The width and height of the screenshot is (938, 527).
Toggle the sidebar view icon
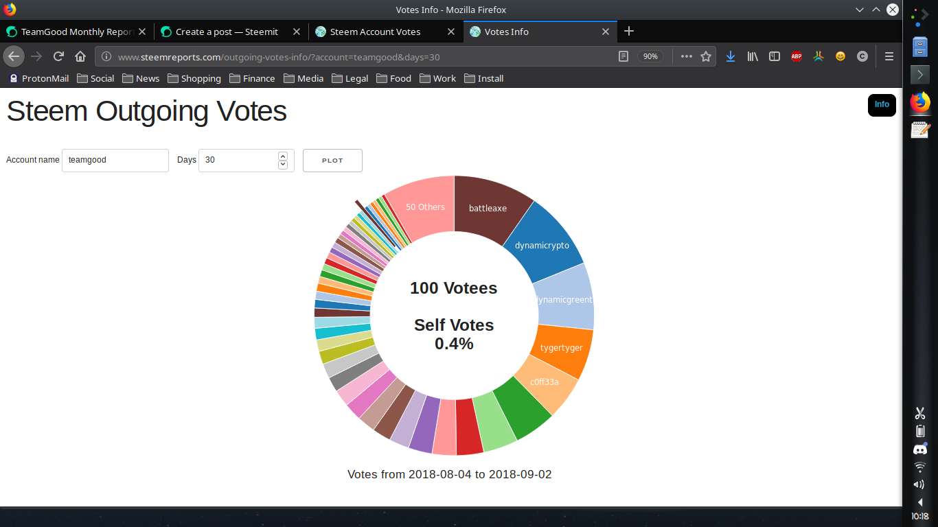pos(775,56)
